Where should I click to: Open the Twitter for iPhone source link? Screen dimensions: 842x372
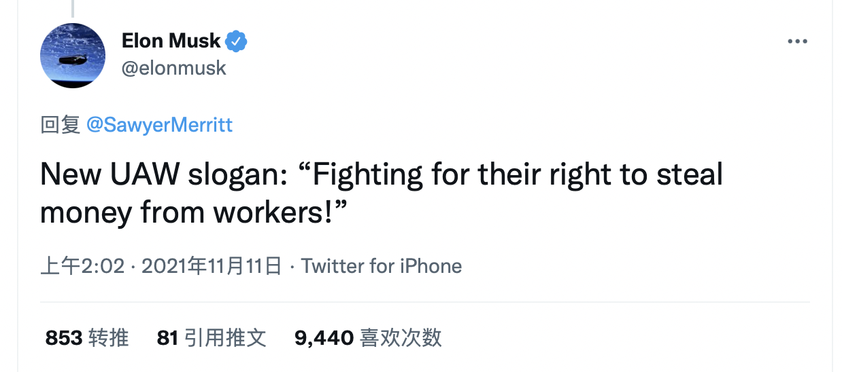point(381,265)
